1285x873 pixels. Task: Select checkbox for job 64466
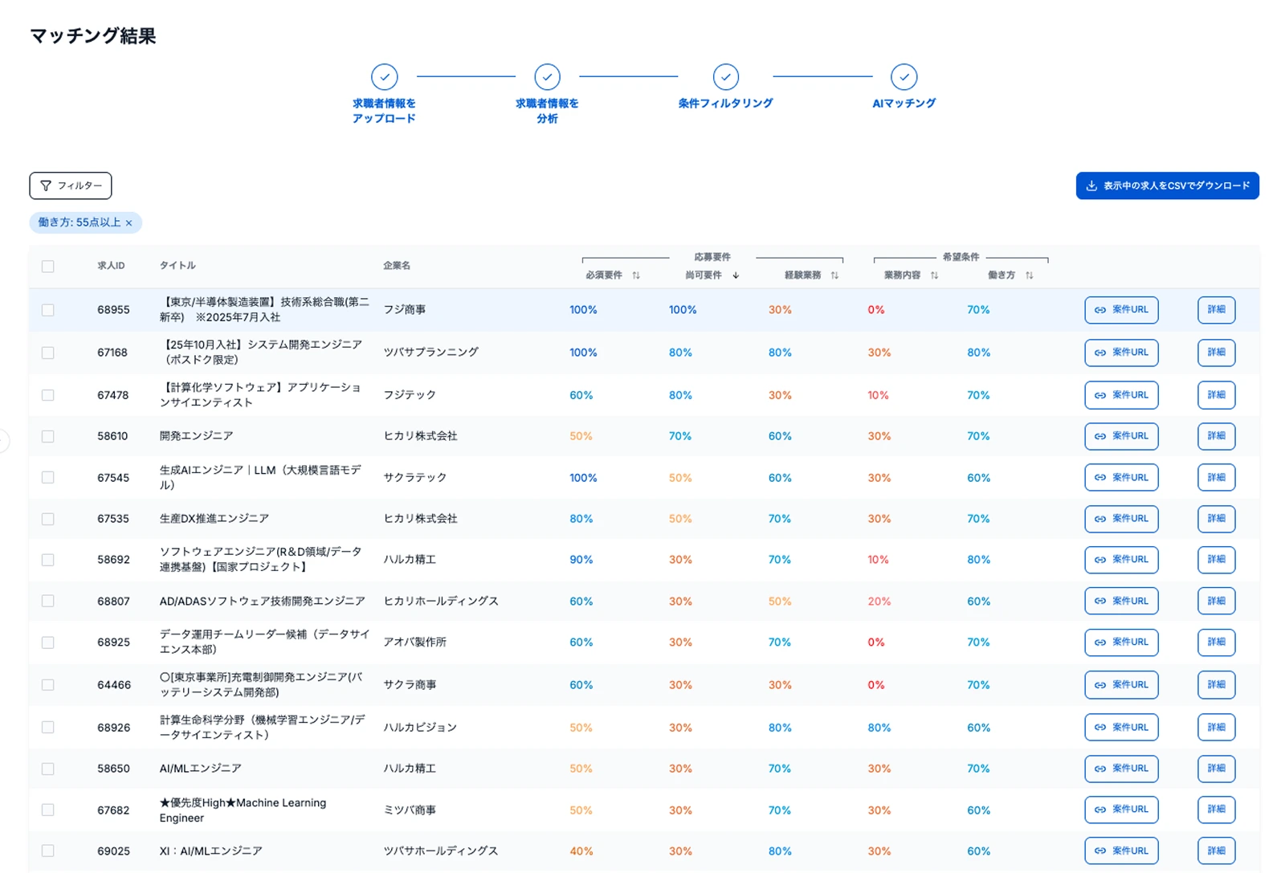[48, 685]
